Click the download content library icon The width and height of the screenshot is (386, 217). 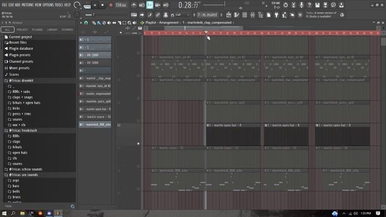(x=341, y=5)
